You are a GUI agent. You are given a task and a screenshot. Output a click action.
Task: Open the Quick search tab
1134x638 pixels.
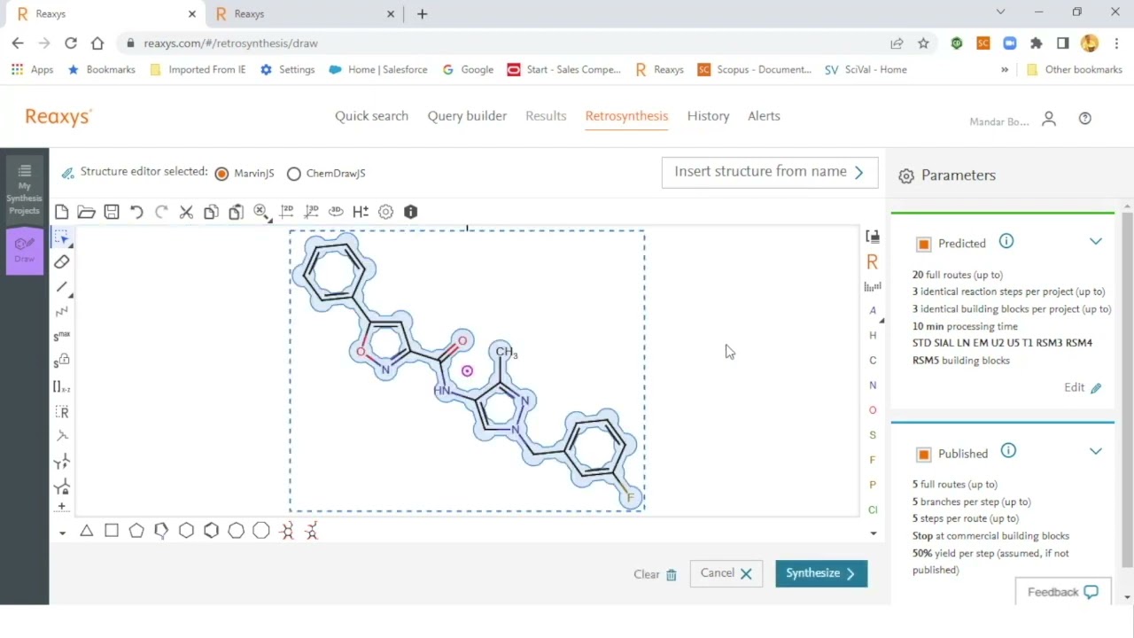pyautogui.click(x=371, y=116)
